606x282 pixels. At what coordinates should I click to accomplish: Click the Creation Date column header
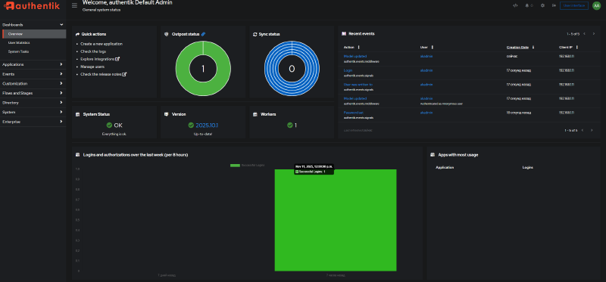pyautogui.click(x=517, y=47)
